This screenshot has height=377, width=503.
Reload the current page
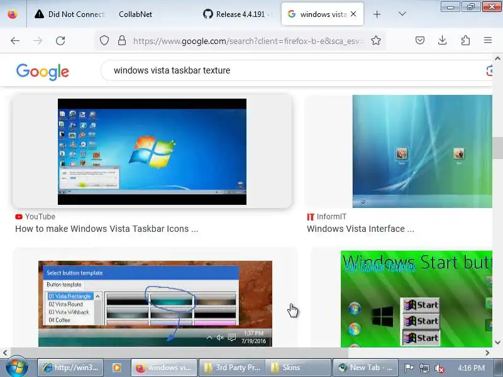[60, 41]
